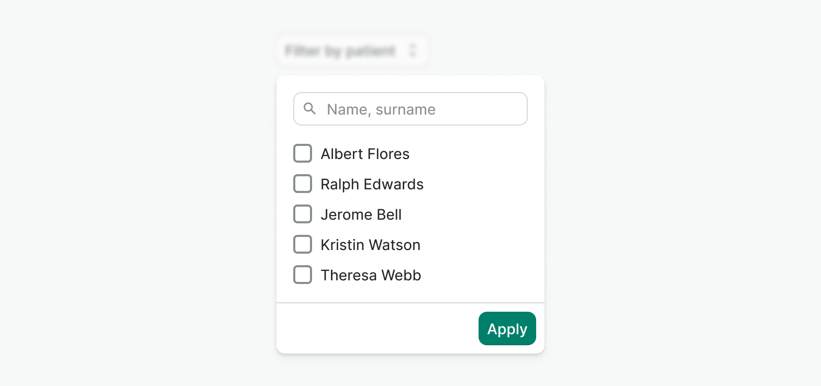Image resolution: width=821 pixels, height=386 pixels.
Task: Tick the Ralph Edwards checkbox
Action: coord(303,184)
